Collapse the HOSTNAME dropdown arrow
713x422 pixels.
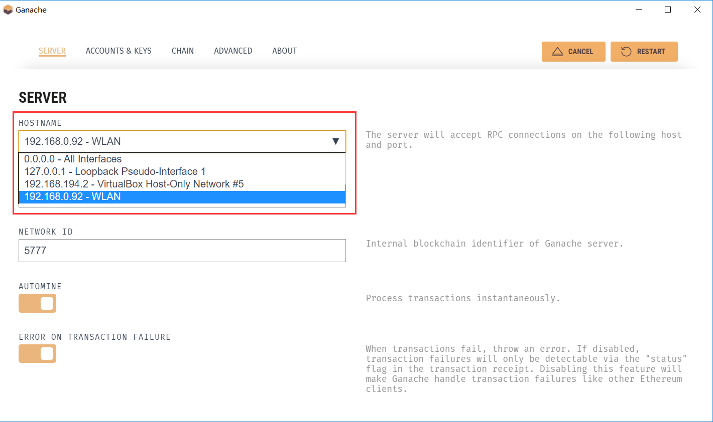(336, 141)
